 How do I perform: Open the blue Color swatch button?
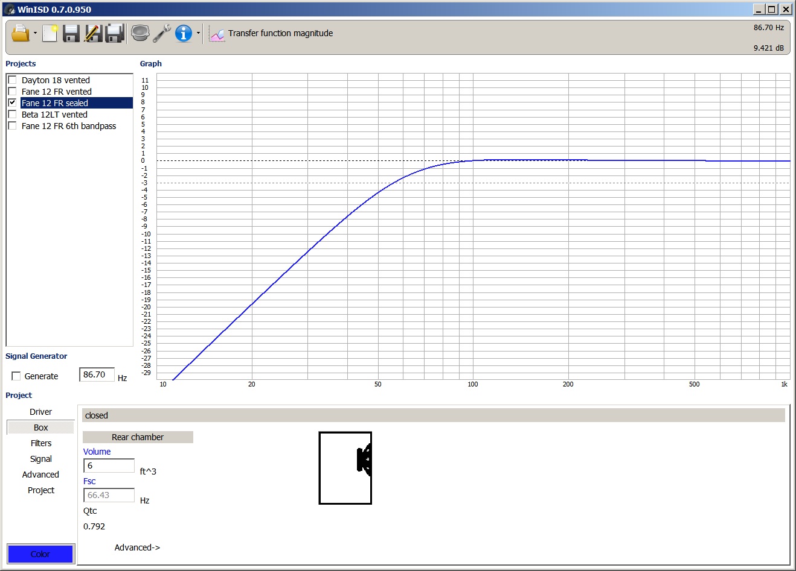[40, 554]
